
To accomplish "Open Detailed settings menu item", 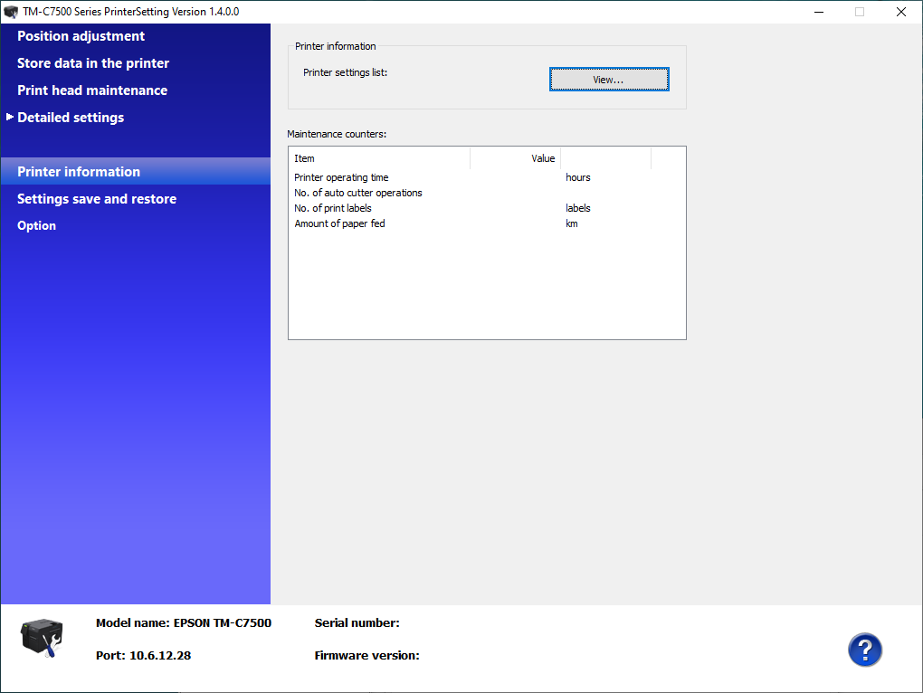I will (71, 118).
